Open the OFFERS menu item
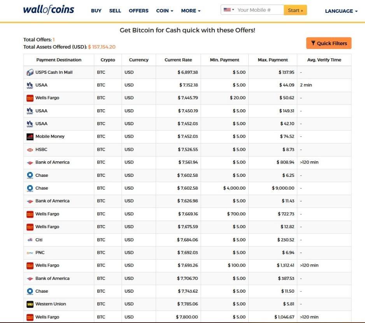The image size is (365, 323). point(139,11)
